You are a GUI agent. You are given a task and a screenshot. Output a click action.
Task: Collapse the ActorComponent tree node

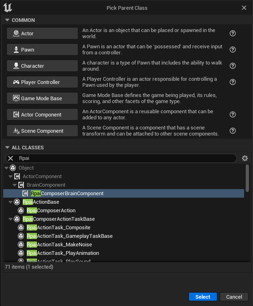tap(11, 177)
